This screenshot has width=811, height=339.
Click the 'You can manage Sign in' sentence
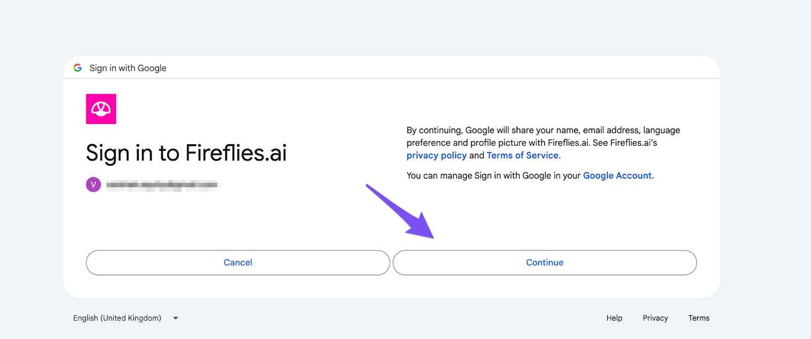[x=494, y=176]
